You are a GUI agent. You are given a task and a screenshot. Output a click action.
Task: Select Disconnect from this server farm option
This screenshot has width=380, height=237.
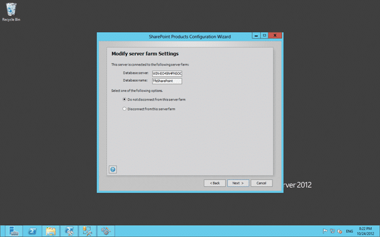point(149,109)
